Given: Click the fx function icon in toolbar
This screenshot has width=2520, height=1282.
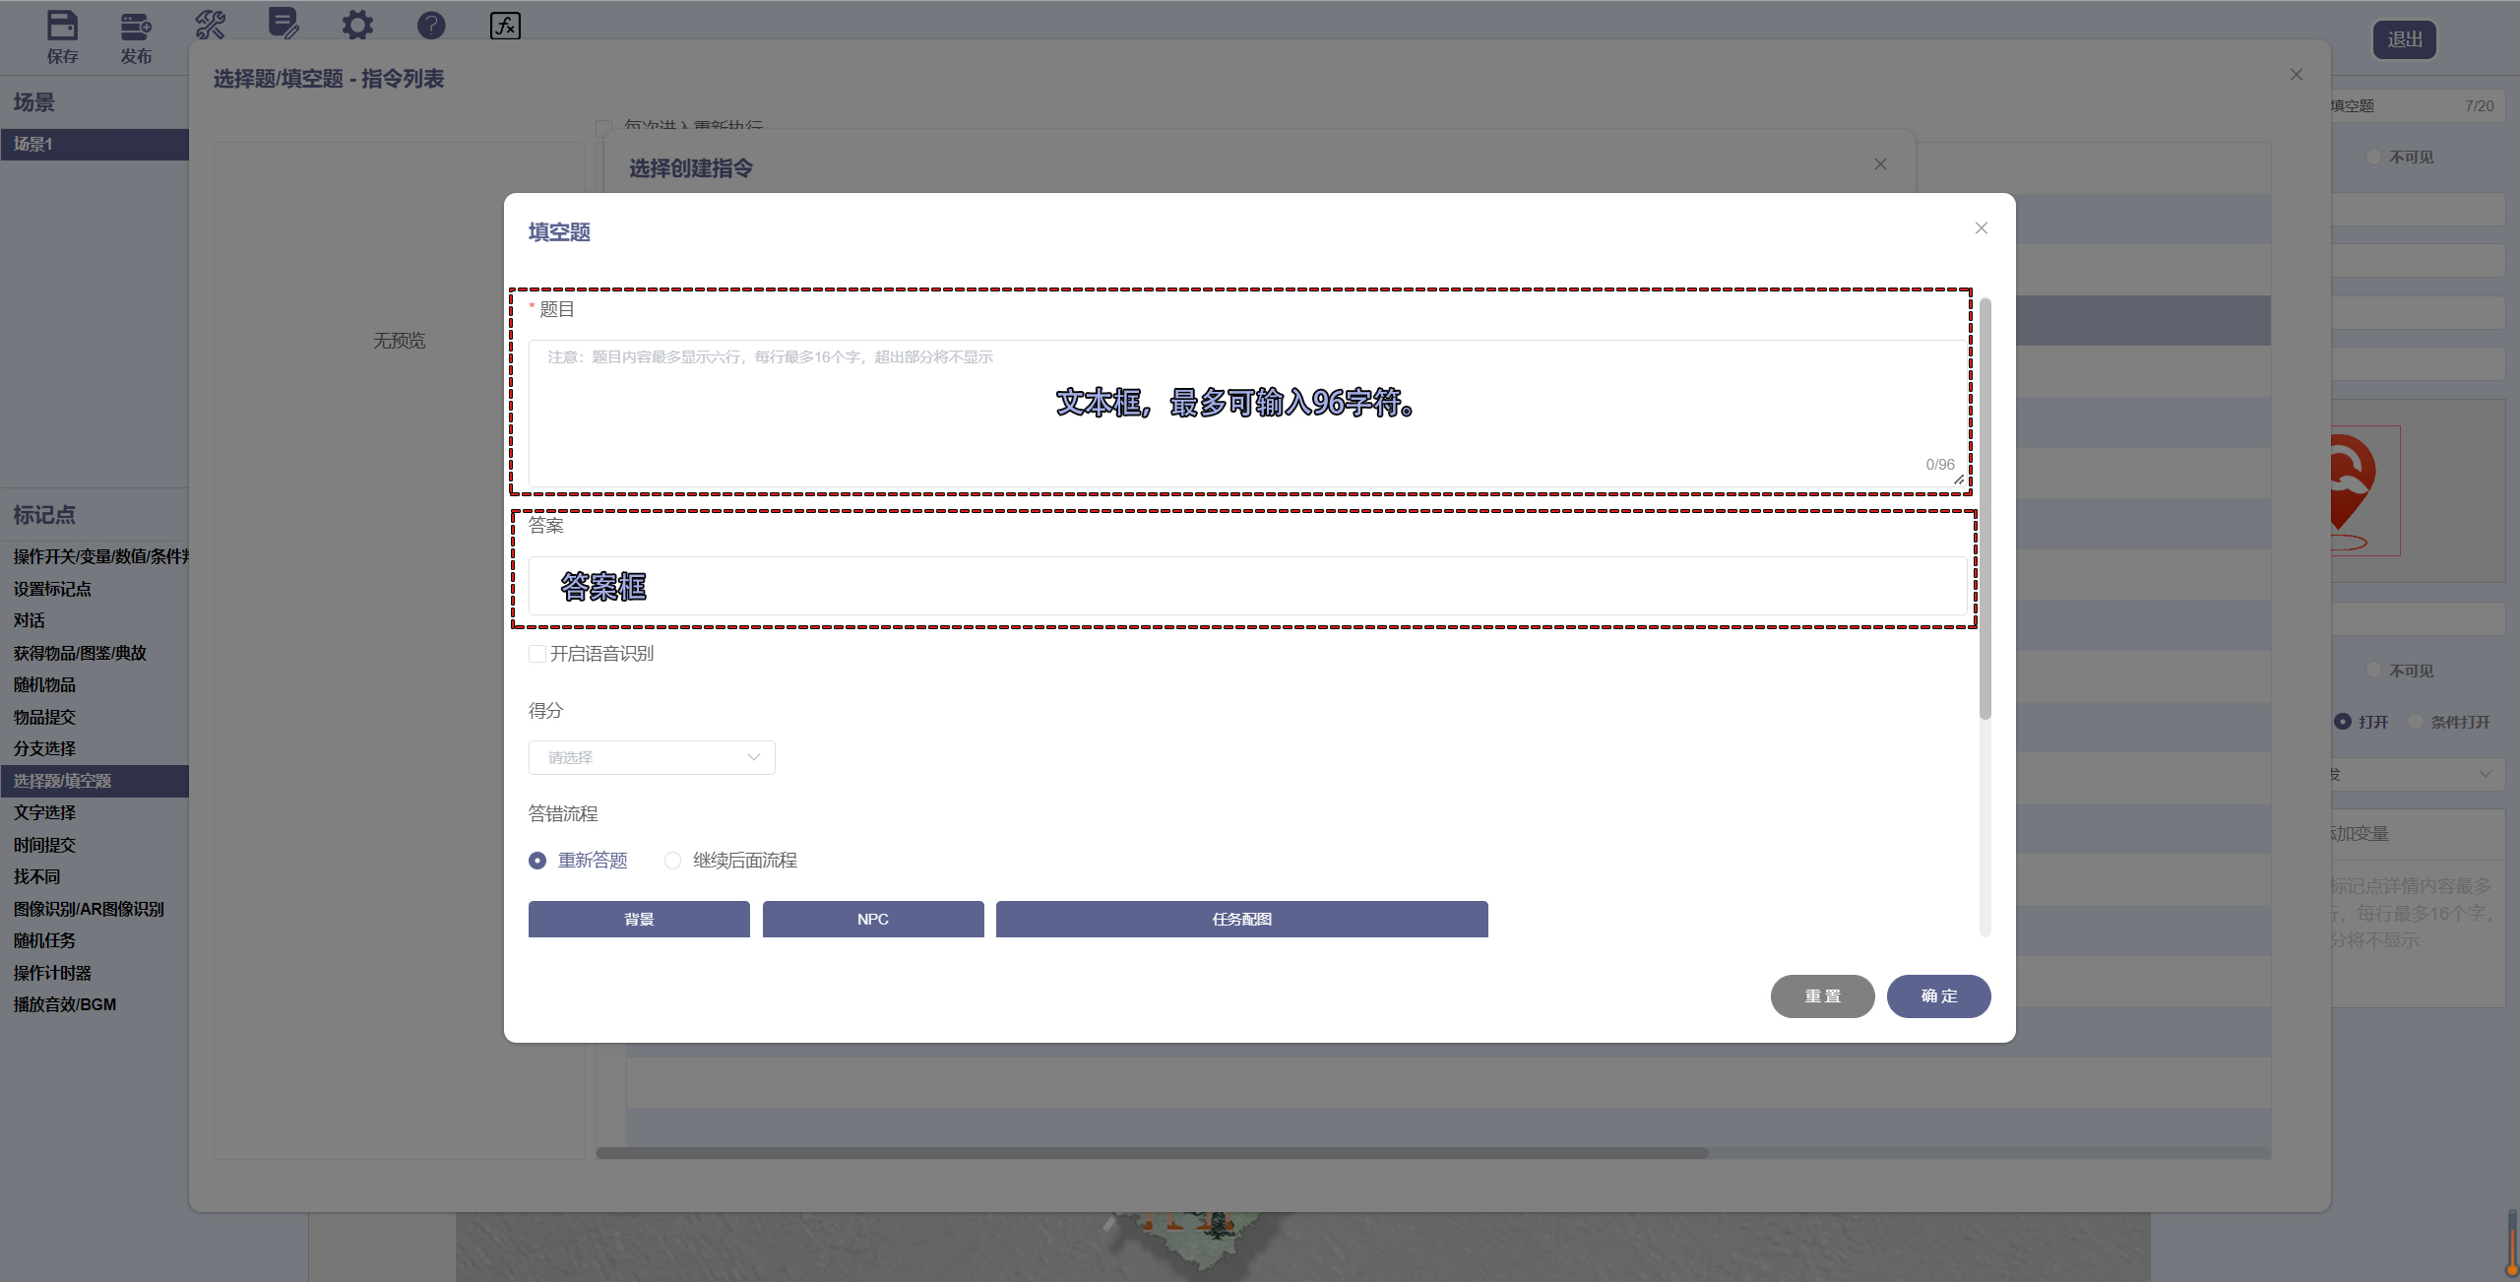Looking at the screenshot, I should point(504,27).
